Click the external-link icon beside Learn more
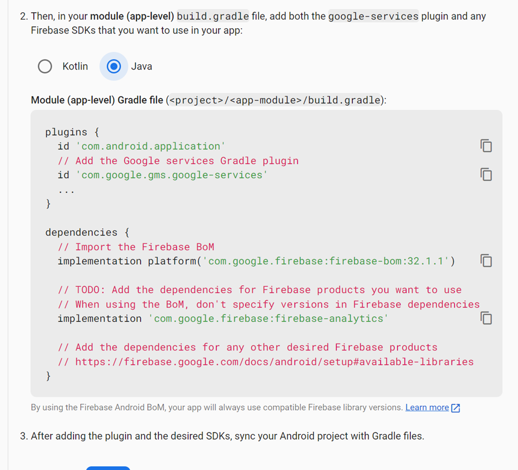518x470 pixels. [455, 408]
